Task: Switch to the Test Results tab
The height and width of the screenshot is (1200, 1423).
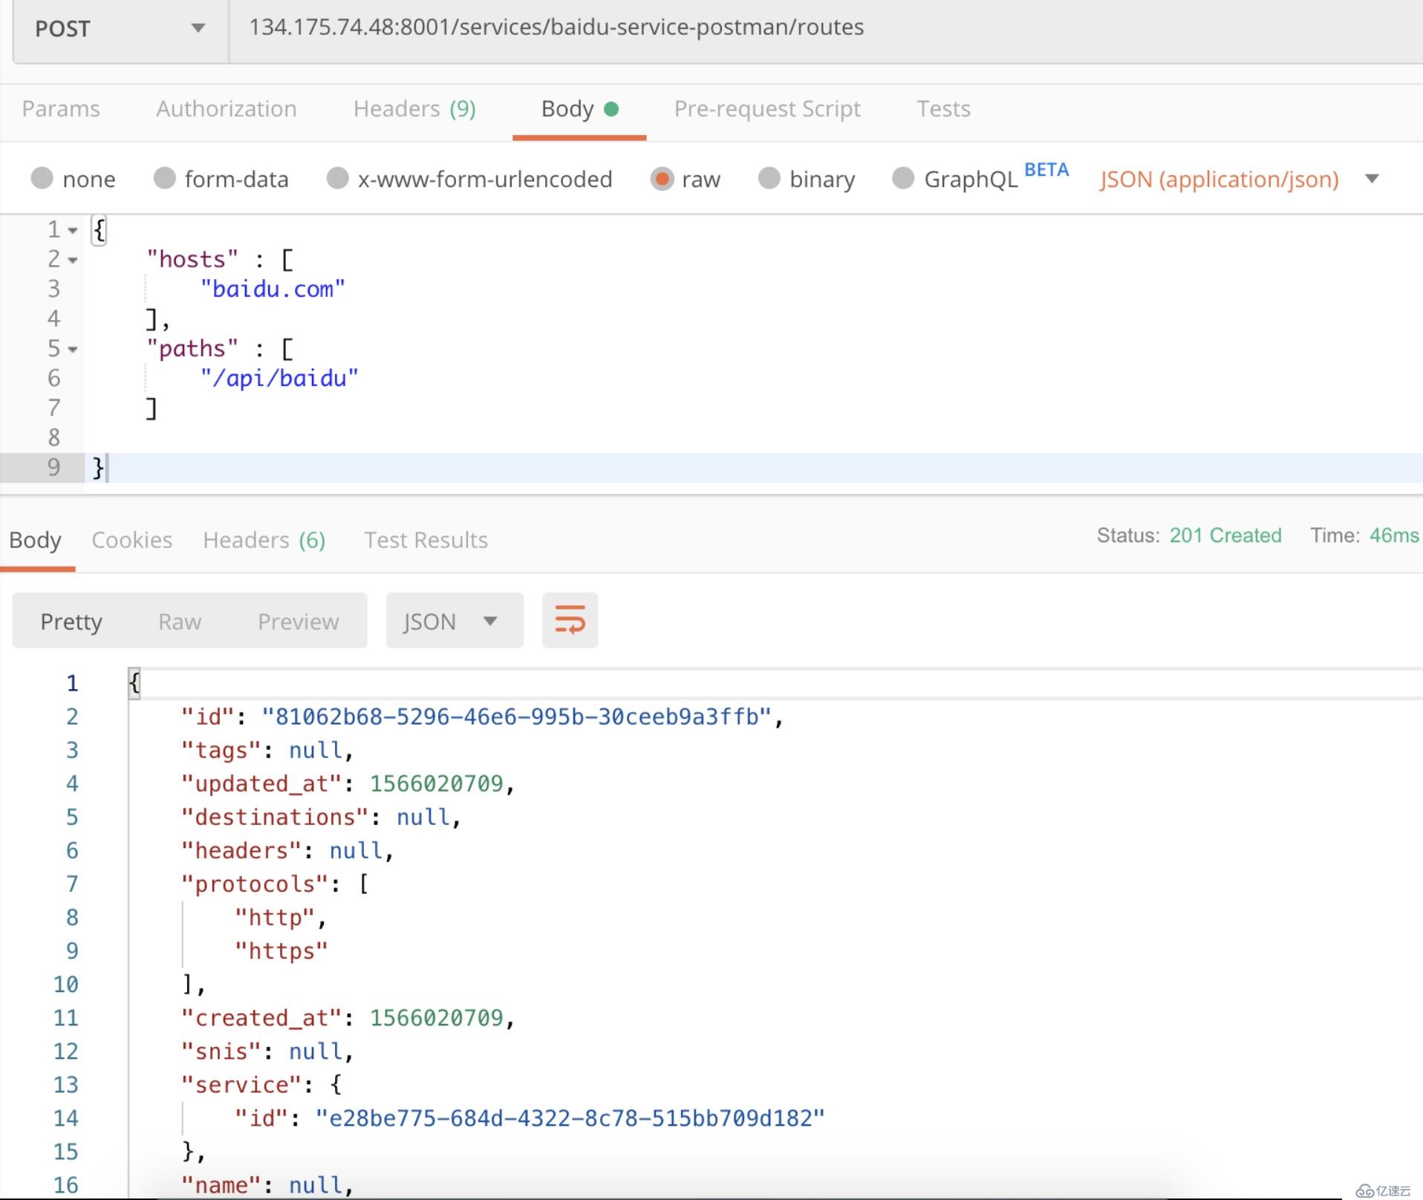Action: coord(426,540)
